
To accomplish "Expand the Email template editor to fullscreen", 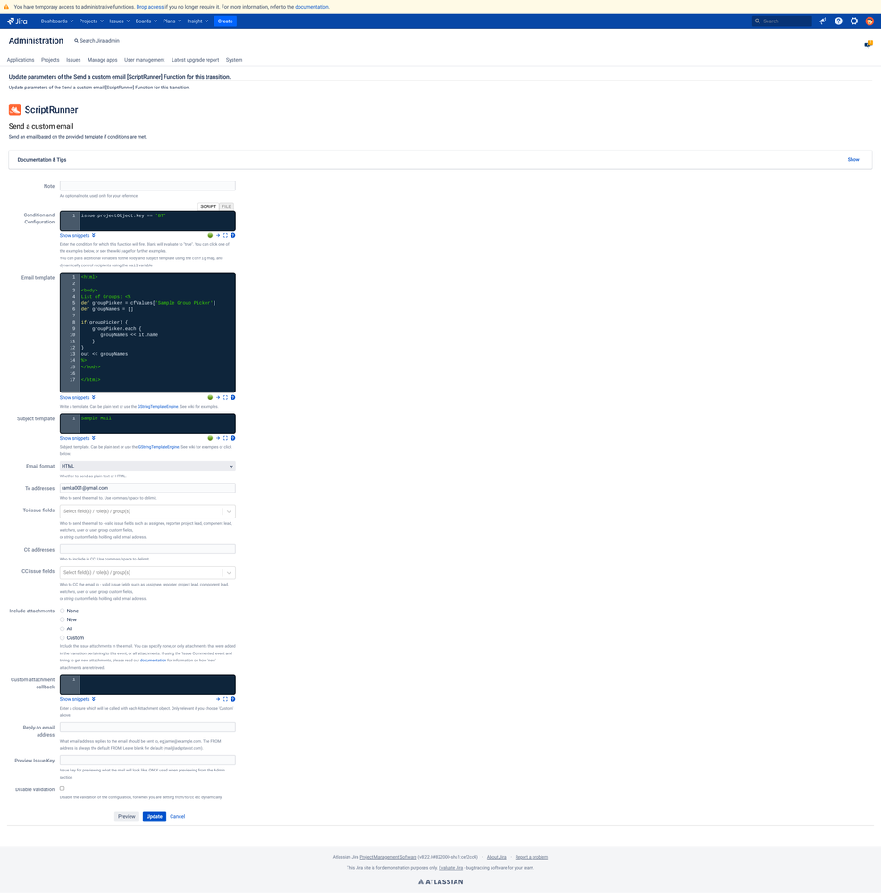I will point(225,397).
